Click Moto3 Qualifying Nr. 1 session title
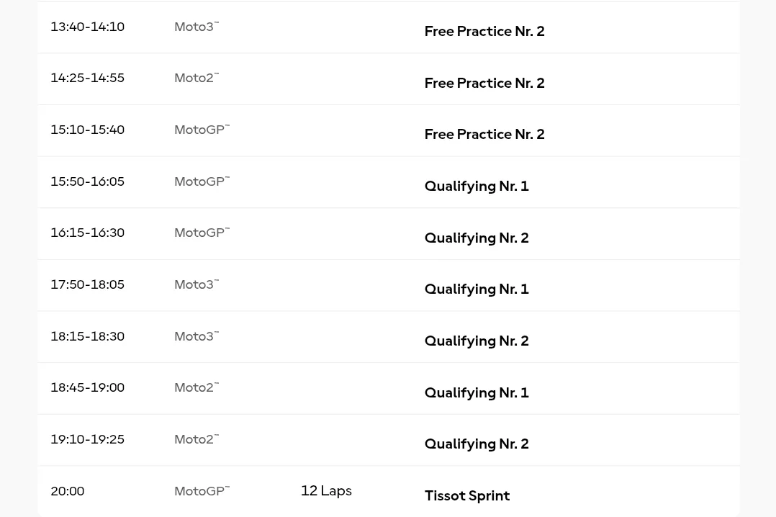 (x=476, y=289)
